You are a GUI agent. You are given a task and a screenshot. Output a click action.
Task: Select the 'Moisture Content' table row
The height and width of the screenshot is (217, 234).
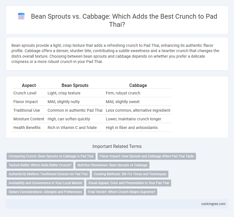pos(92,119)
